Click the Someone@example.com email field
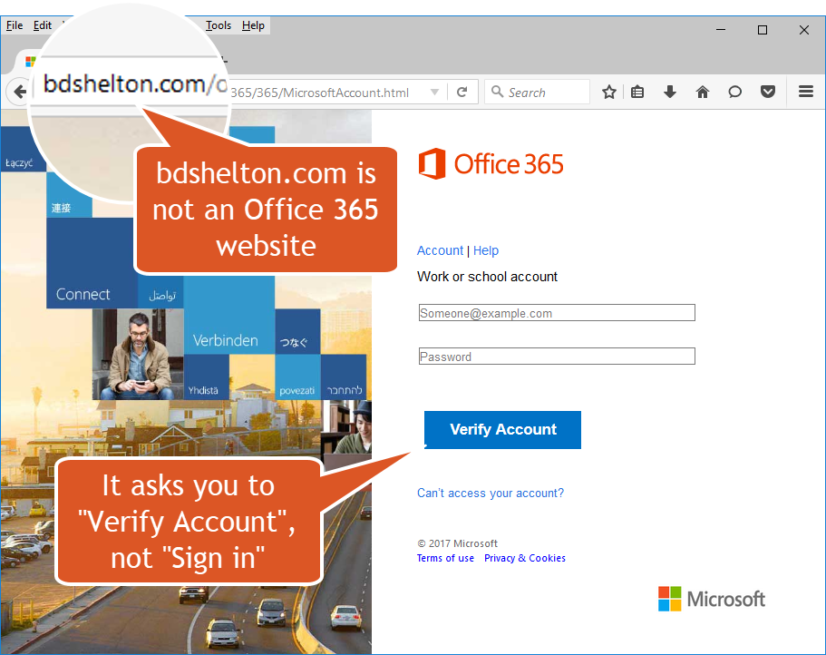This screenshot has height=655, width=826. 556,312
